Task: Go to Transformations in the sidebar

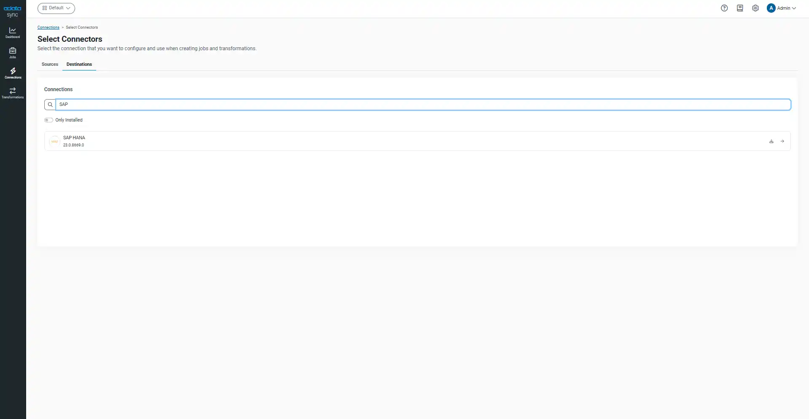Action: tap(13, 93)
